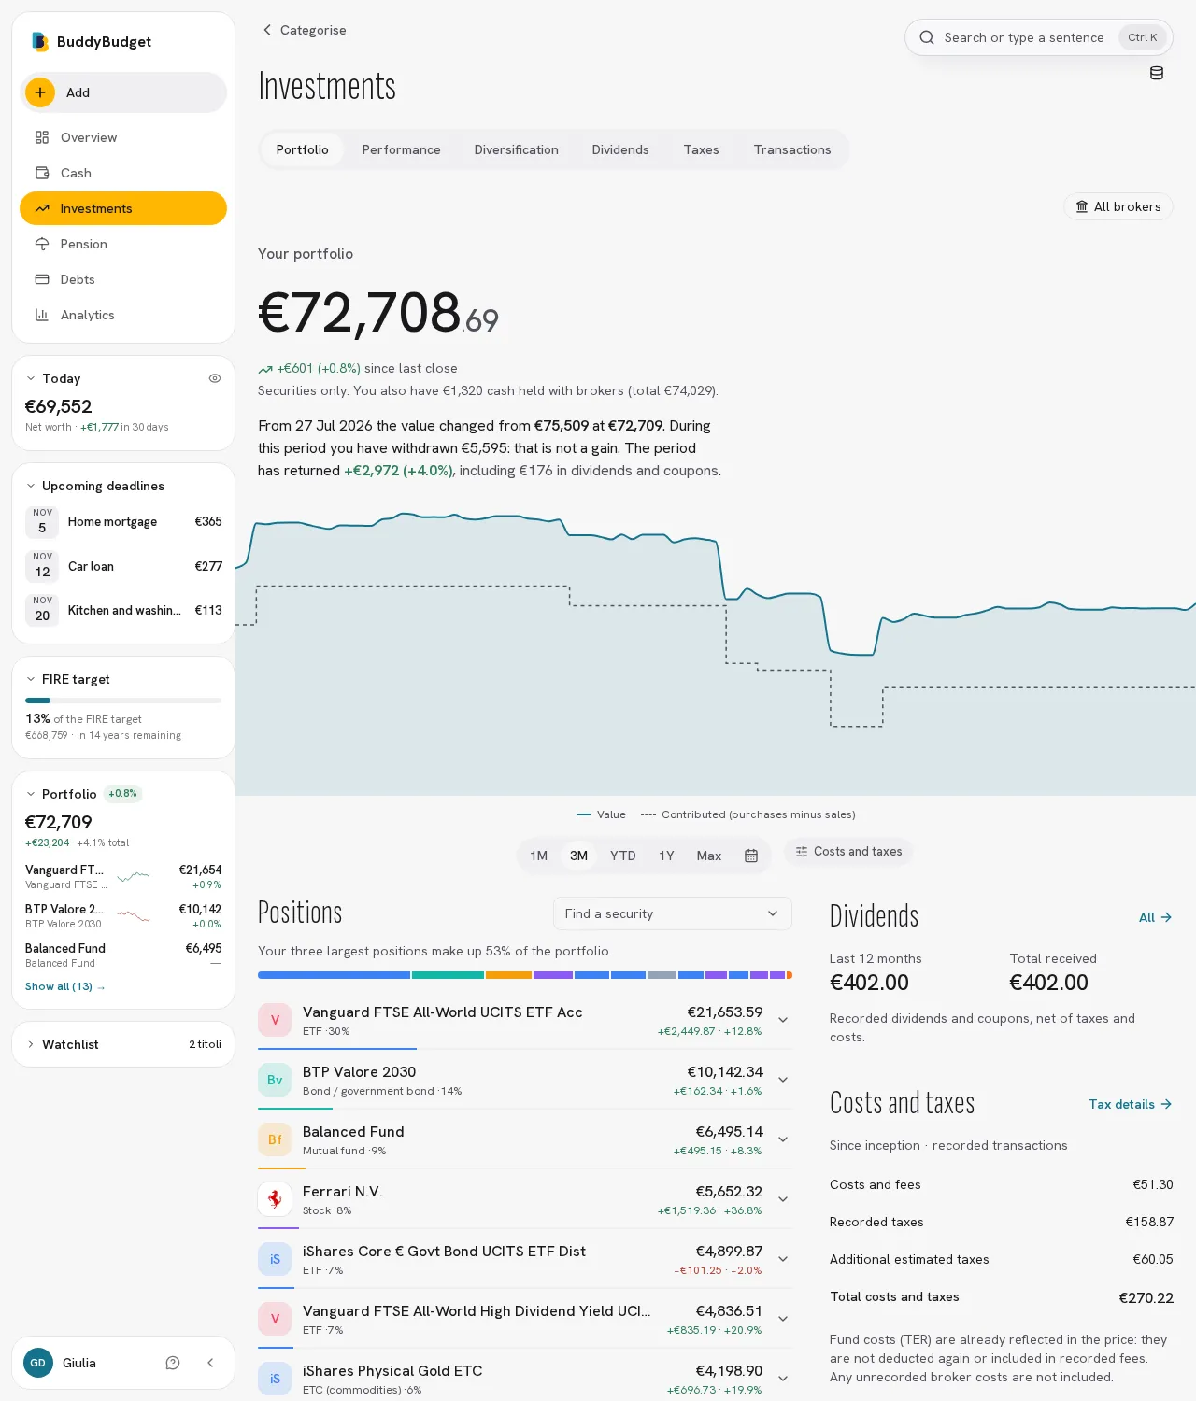Select the Max time range
Viewport: 1196px width, 1401px height.
click(709, 856)
